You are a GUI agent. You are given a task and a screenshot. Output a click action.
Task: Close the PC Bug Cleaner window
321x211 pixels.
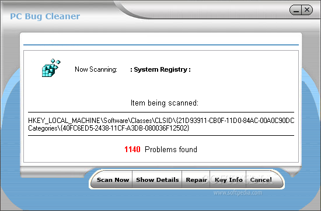(307, 10)
